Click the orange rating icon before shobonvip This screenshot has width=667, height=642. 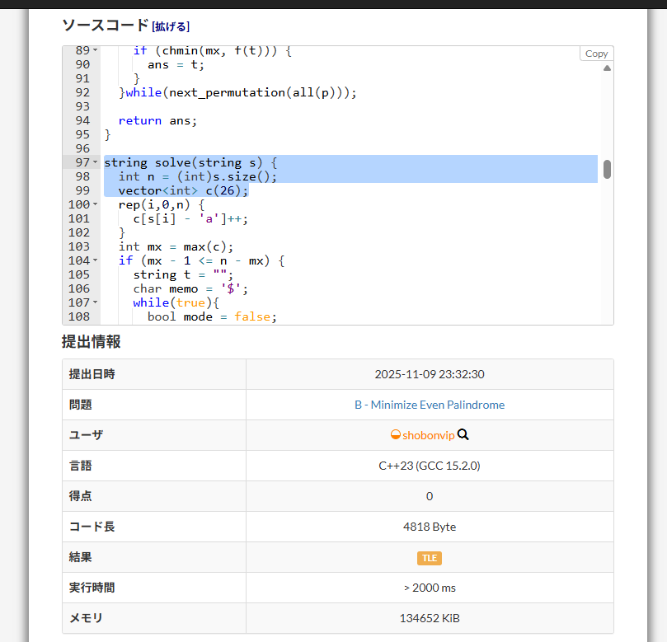(395, 435)
